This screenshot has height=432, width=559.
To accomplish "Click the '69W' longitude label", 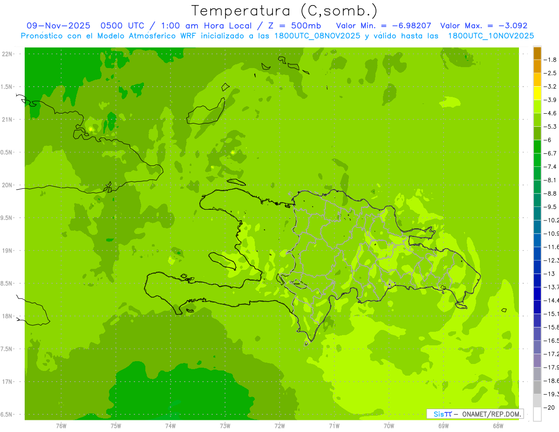I will (x=443, y=426).
